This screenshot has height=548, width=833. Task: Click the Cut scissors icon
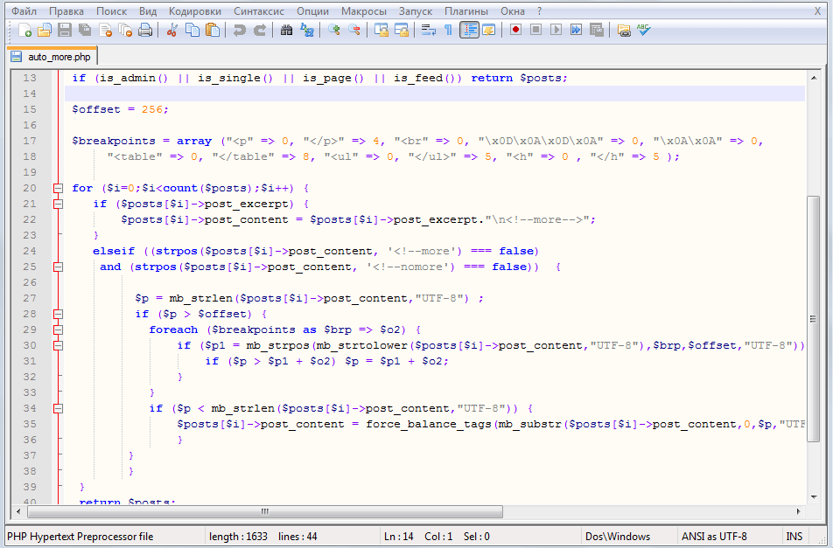[172, 30]
